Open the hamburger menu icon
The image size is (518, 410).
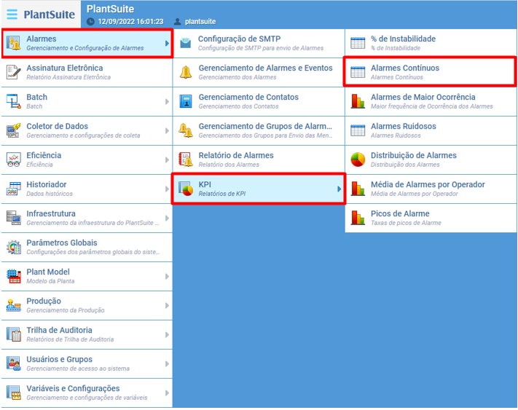pyautogui.click(x=12, y=14)
